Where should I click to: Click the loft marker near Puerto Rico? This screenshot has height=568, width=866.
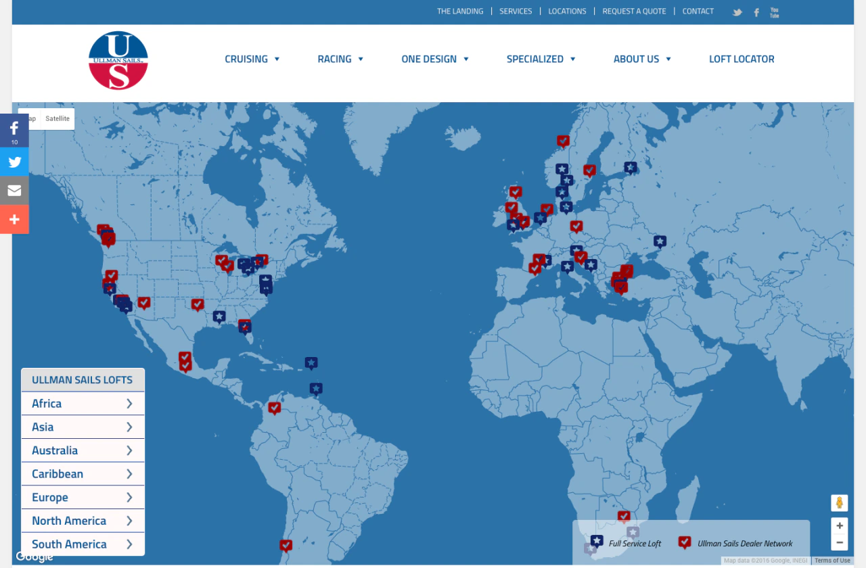point(311,363)
